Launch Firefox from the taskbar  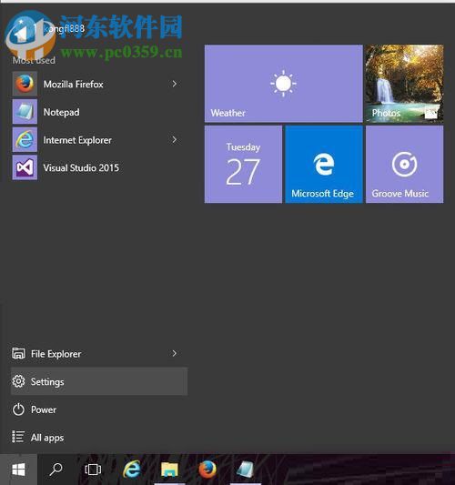207,470
